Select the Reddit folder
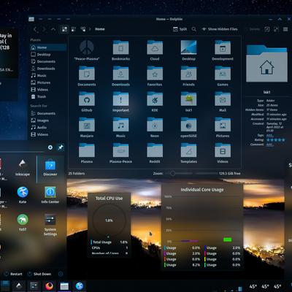Viewport: 292px width, 292px height. click(155, 153)
